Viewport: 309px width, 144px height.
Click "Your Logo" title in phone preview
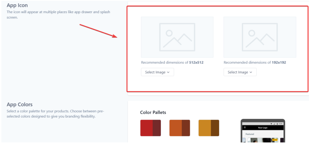[263, 128]
